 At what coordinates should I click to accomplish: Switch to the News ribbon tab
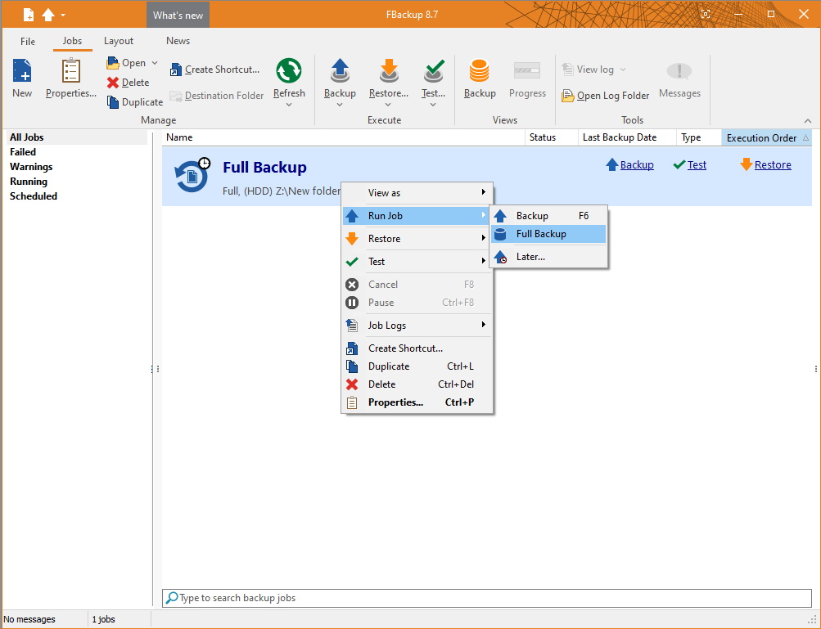coord(178,41)
